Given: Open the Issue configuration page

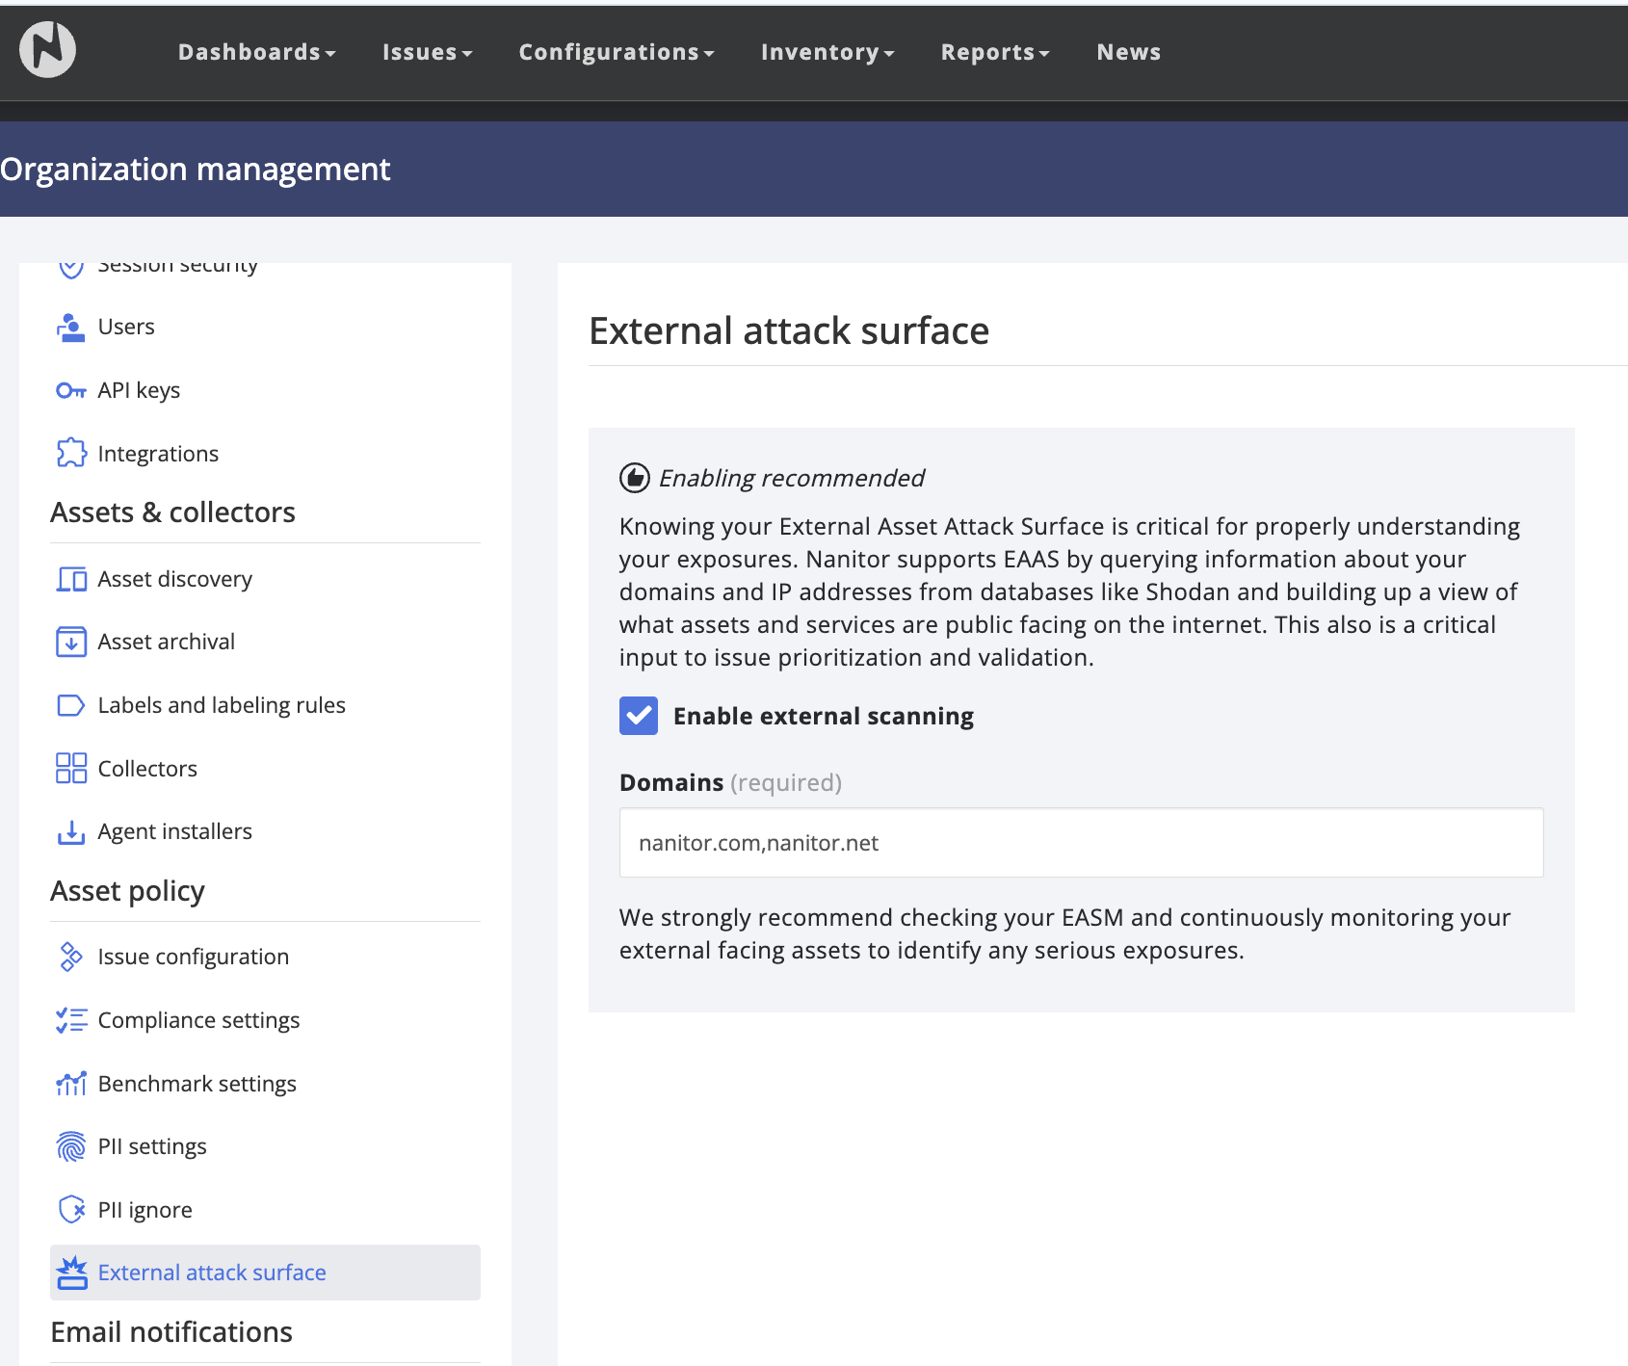Looking at the screenshot, I should pyautogui.click(x=193, y=957).
